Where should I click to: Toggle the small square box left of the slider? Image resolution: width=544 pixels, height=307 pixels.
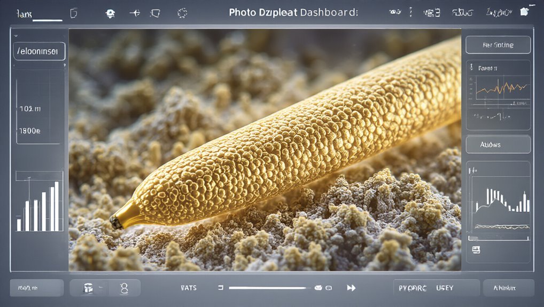[221, 288]
